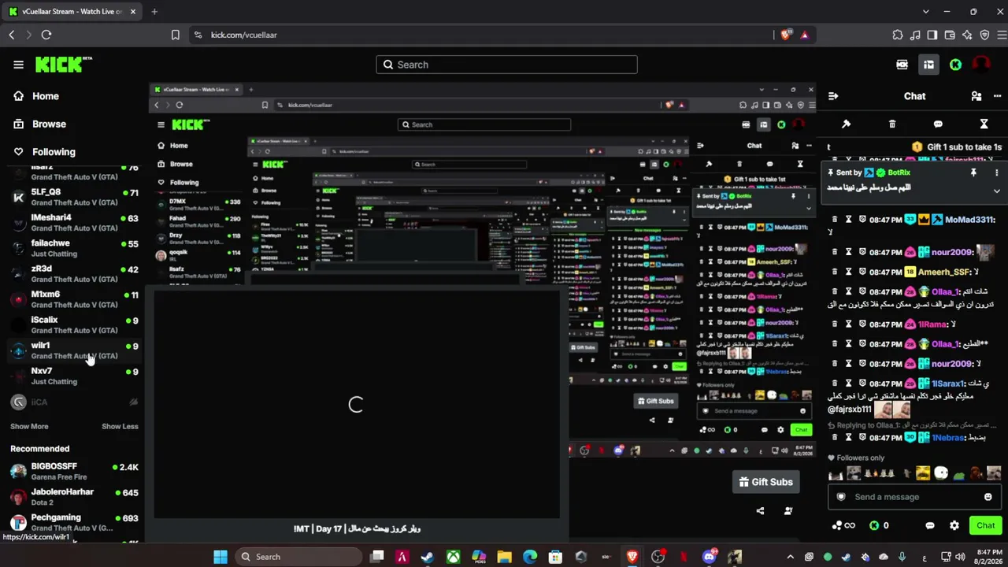
Task: Open the green Kick K icon in header
Action: coord(955,65)
